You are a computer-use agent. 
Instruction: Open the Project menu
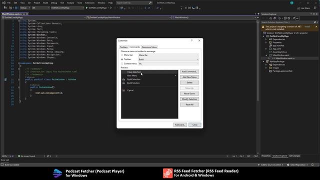[x=36, y=3]
